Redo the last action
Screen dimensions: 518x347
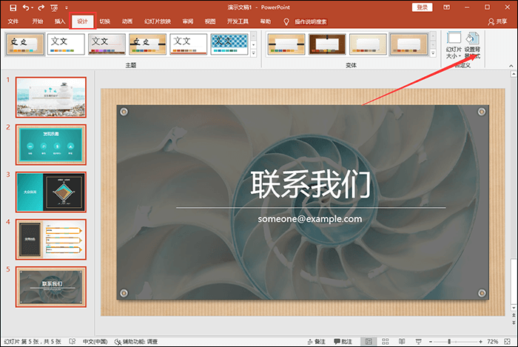(x=41, y=7)
